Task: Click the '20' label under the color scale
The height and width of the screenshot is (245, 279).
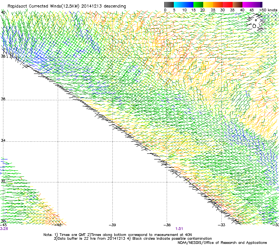Action: [202, 10]
